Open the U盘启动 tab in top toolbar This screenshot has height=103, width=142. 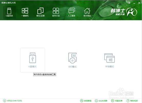(x=9, y=12)
